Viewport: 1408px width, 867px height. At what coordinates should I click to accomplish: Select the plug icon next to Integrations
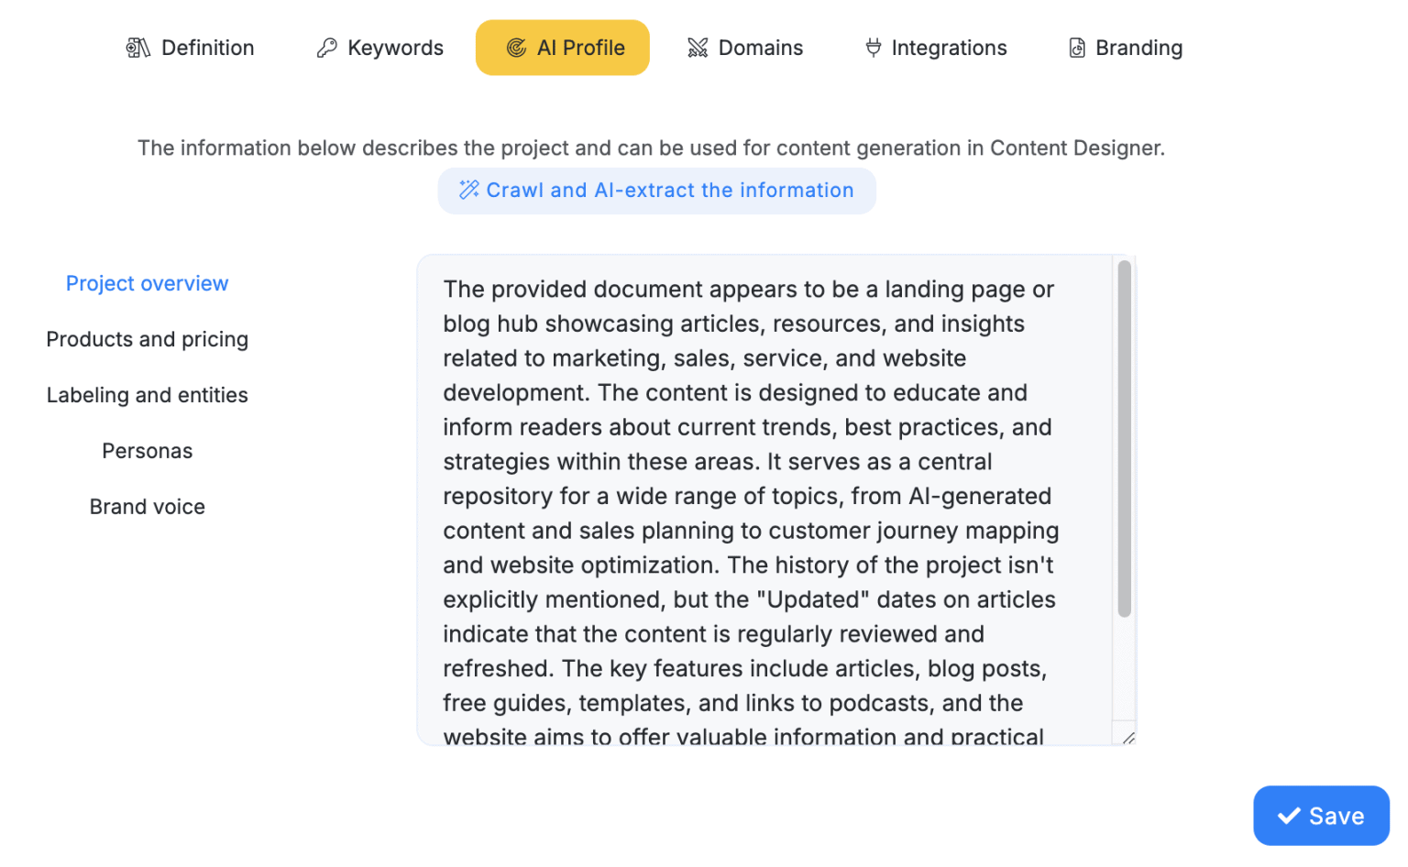pyautogui.click(x=873, y=47)
